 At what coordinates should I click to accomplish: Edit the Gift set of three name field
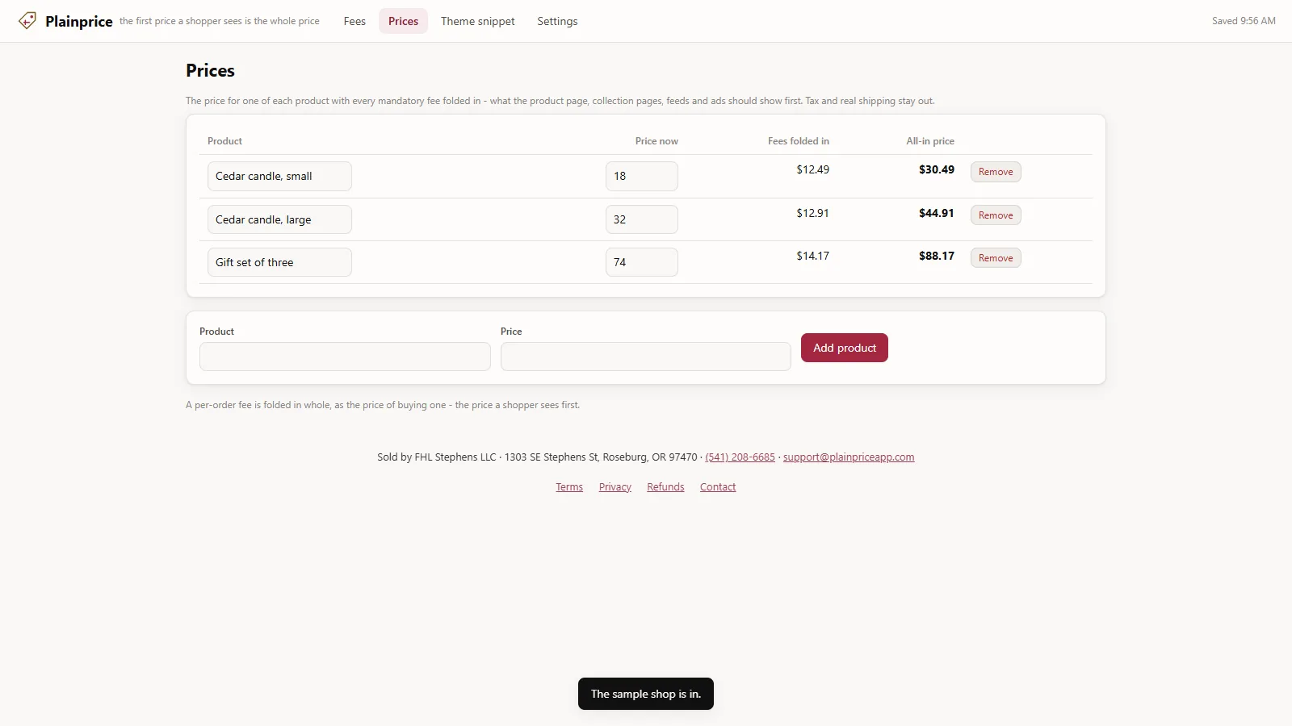click(279, 262)
